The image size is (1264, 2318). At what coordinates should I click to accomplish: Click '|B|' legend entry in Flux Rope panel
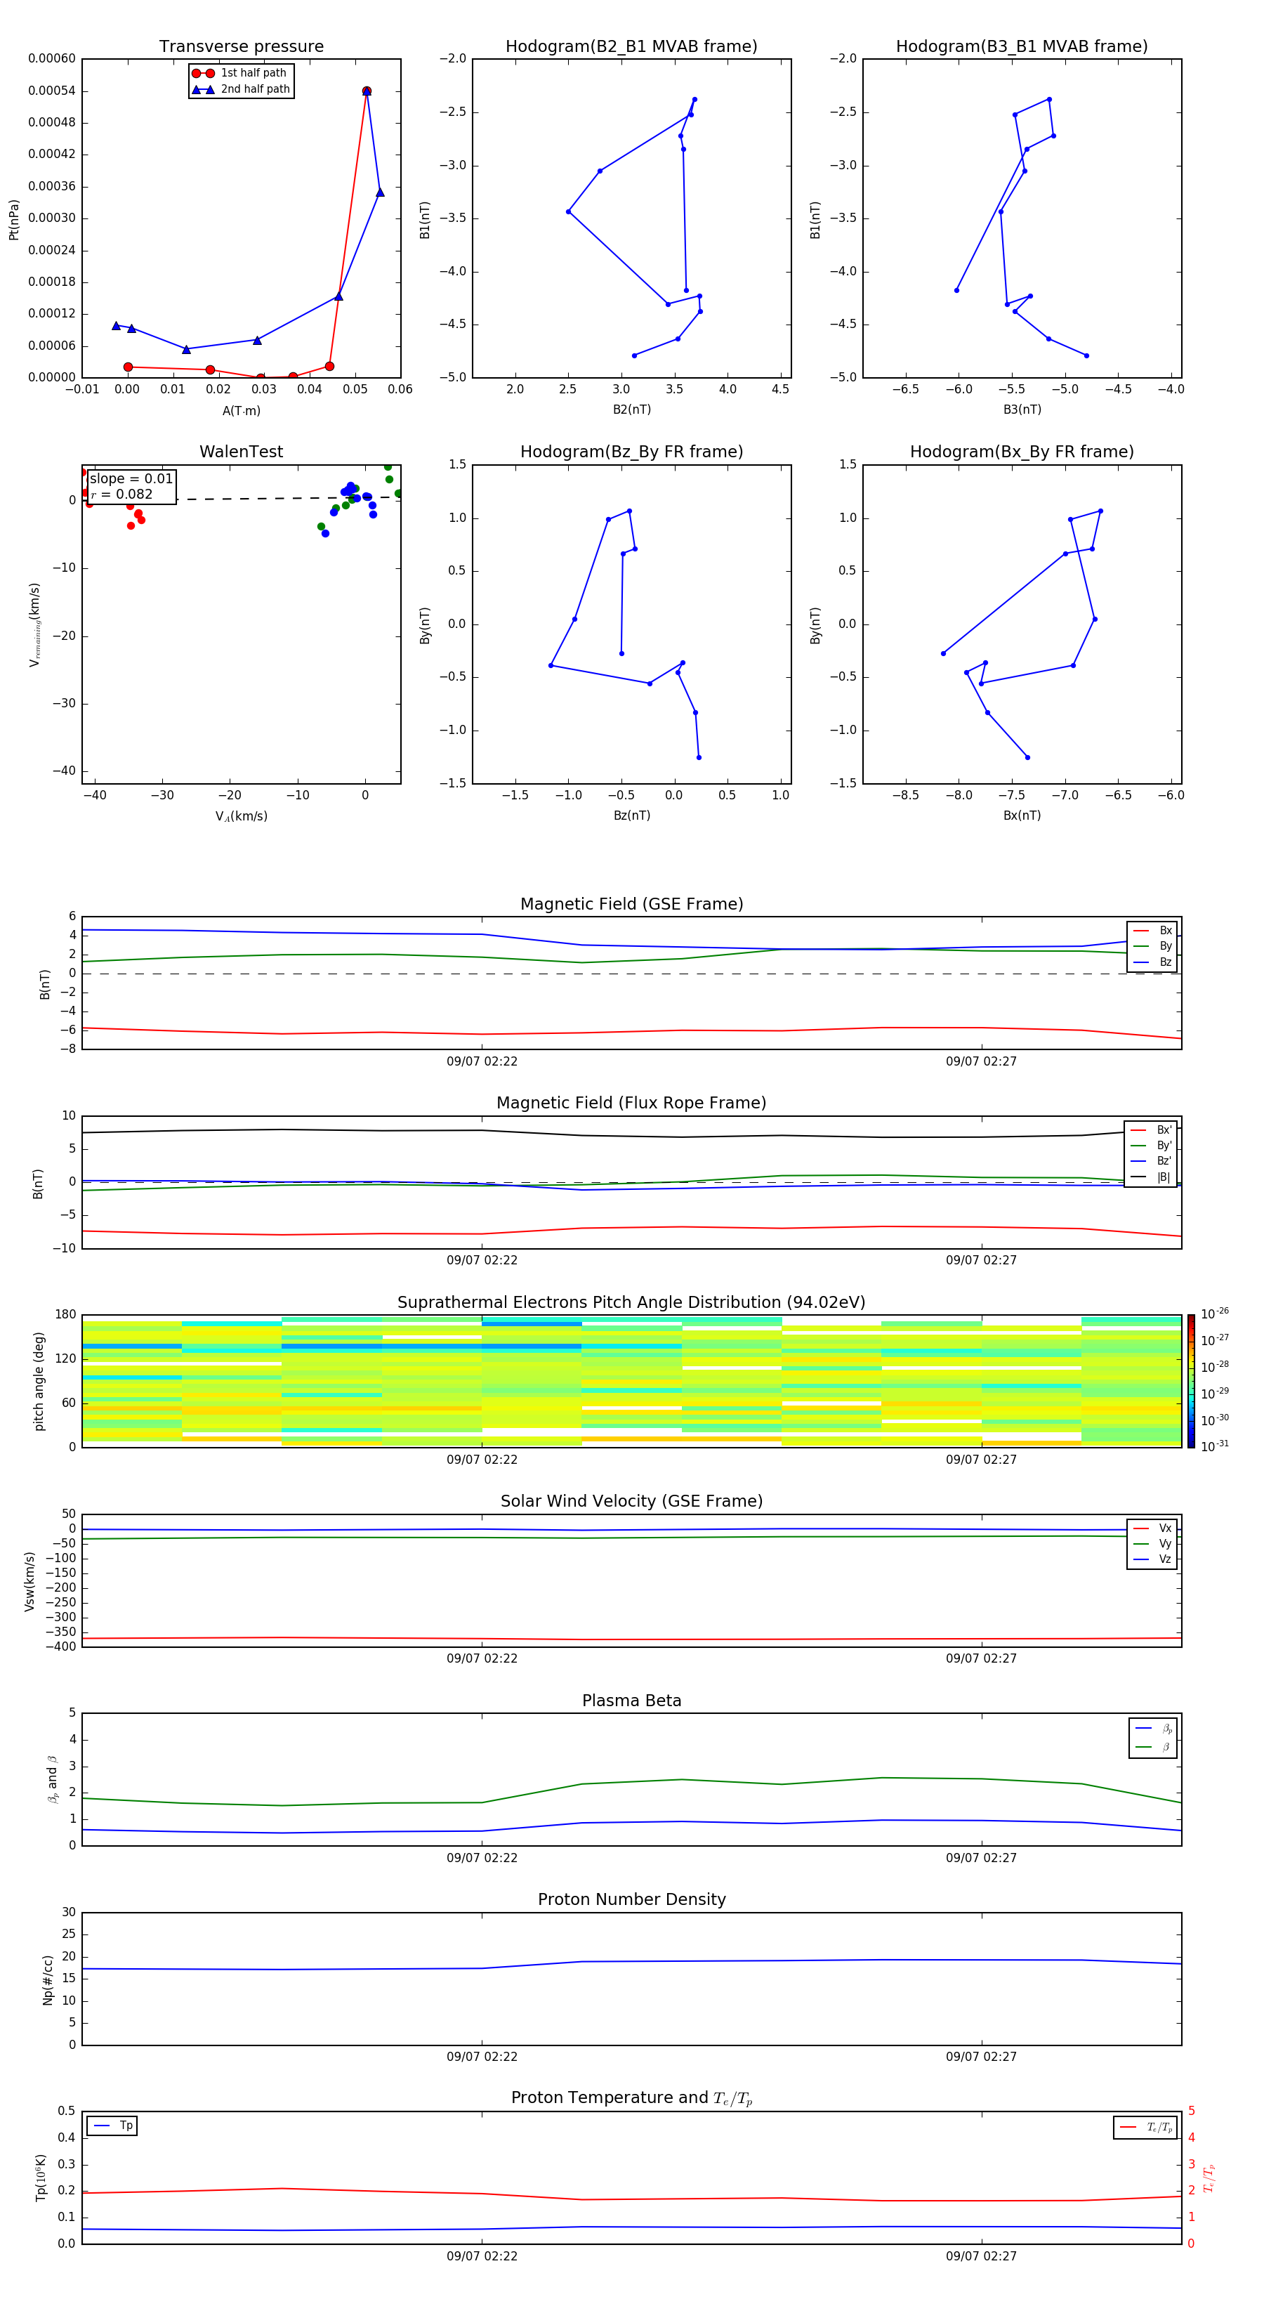1152,1177
